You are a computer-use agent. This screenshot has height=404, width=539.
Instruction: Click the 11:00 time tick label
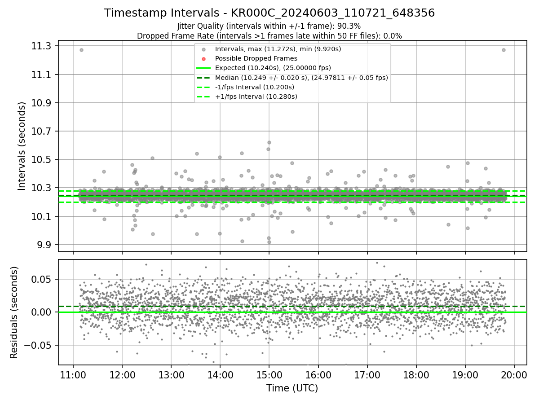(x=73, y=375)
